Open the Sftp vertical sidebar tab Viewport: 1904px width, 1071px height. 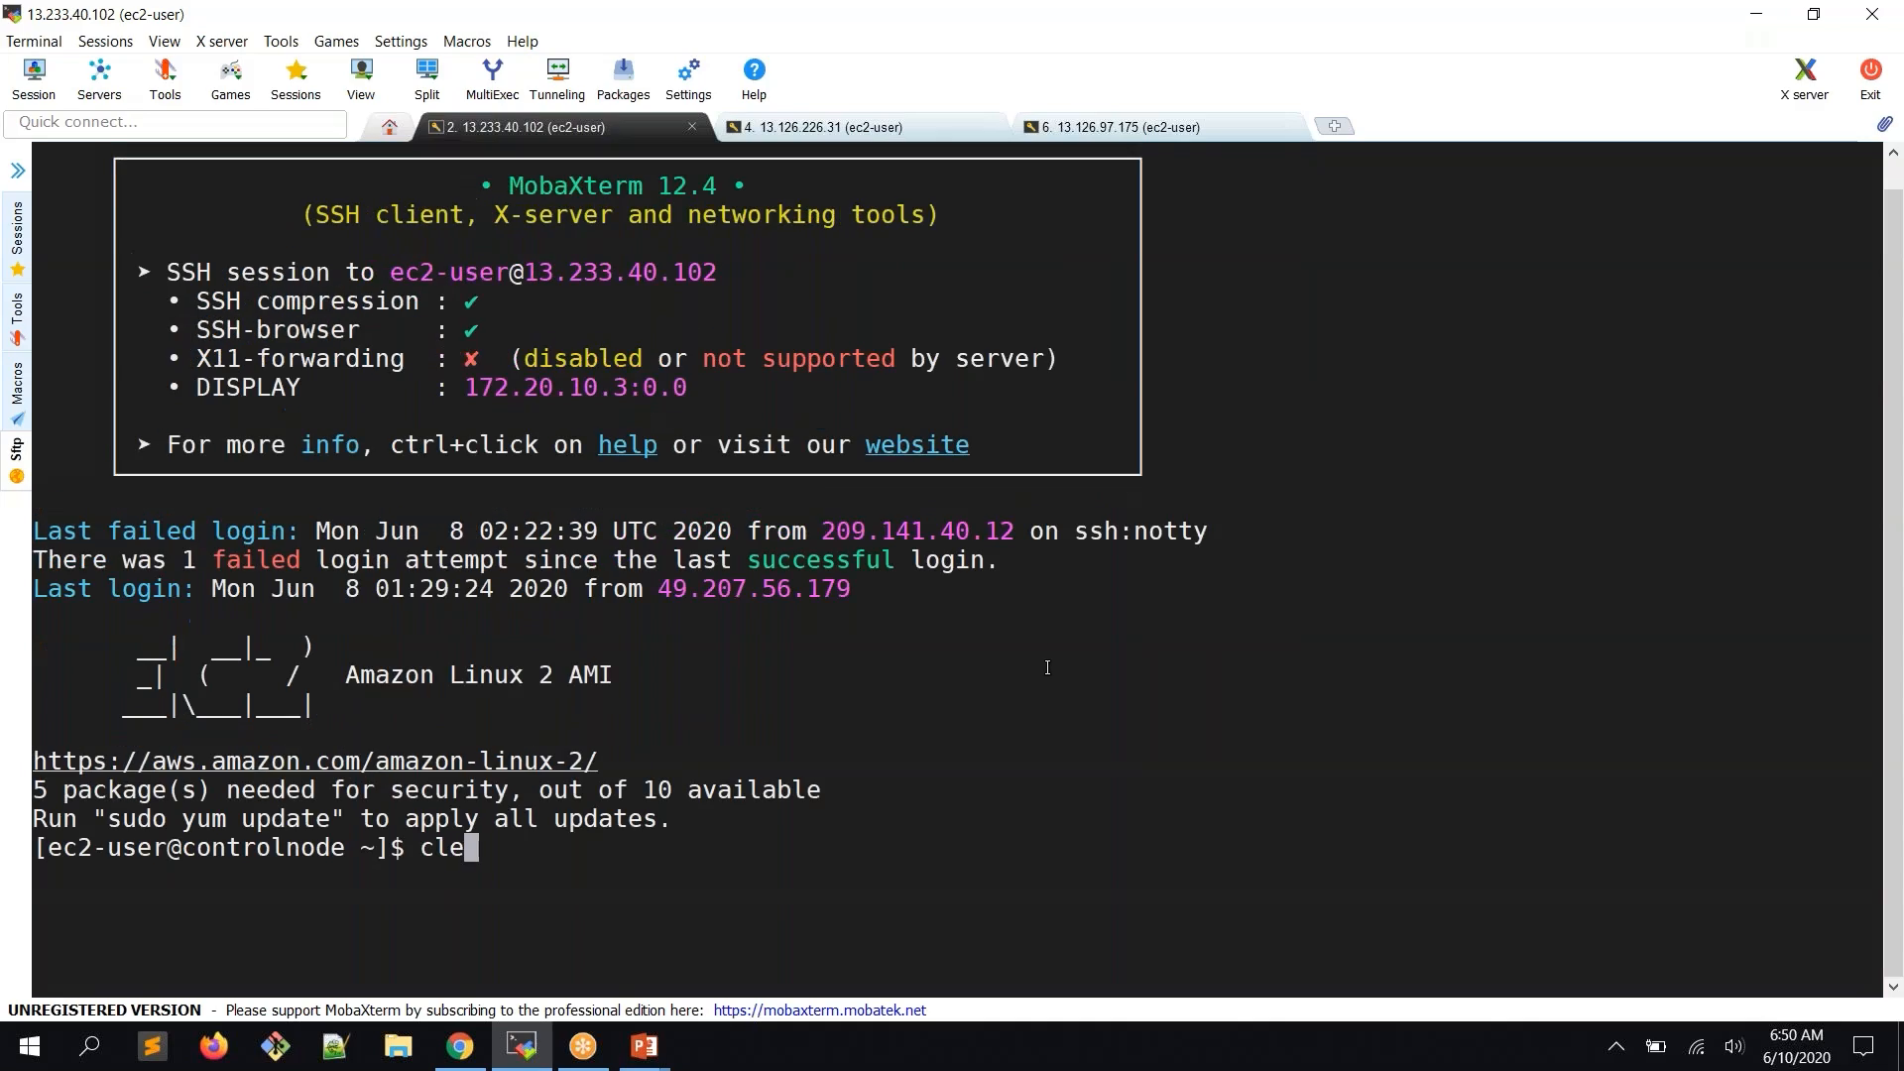pos(17,461)
